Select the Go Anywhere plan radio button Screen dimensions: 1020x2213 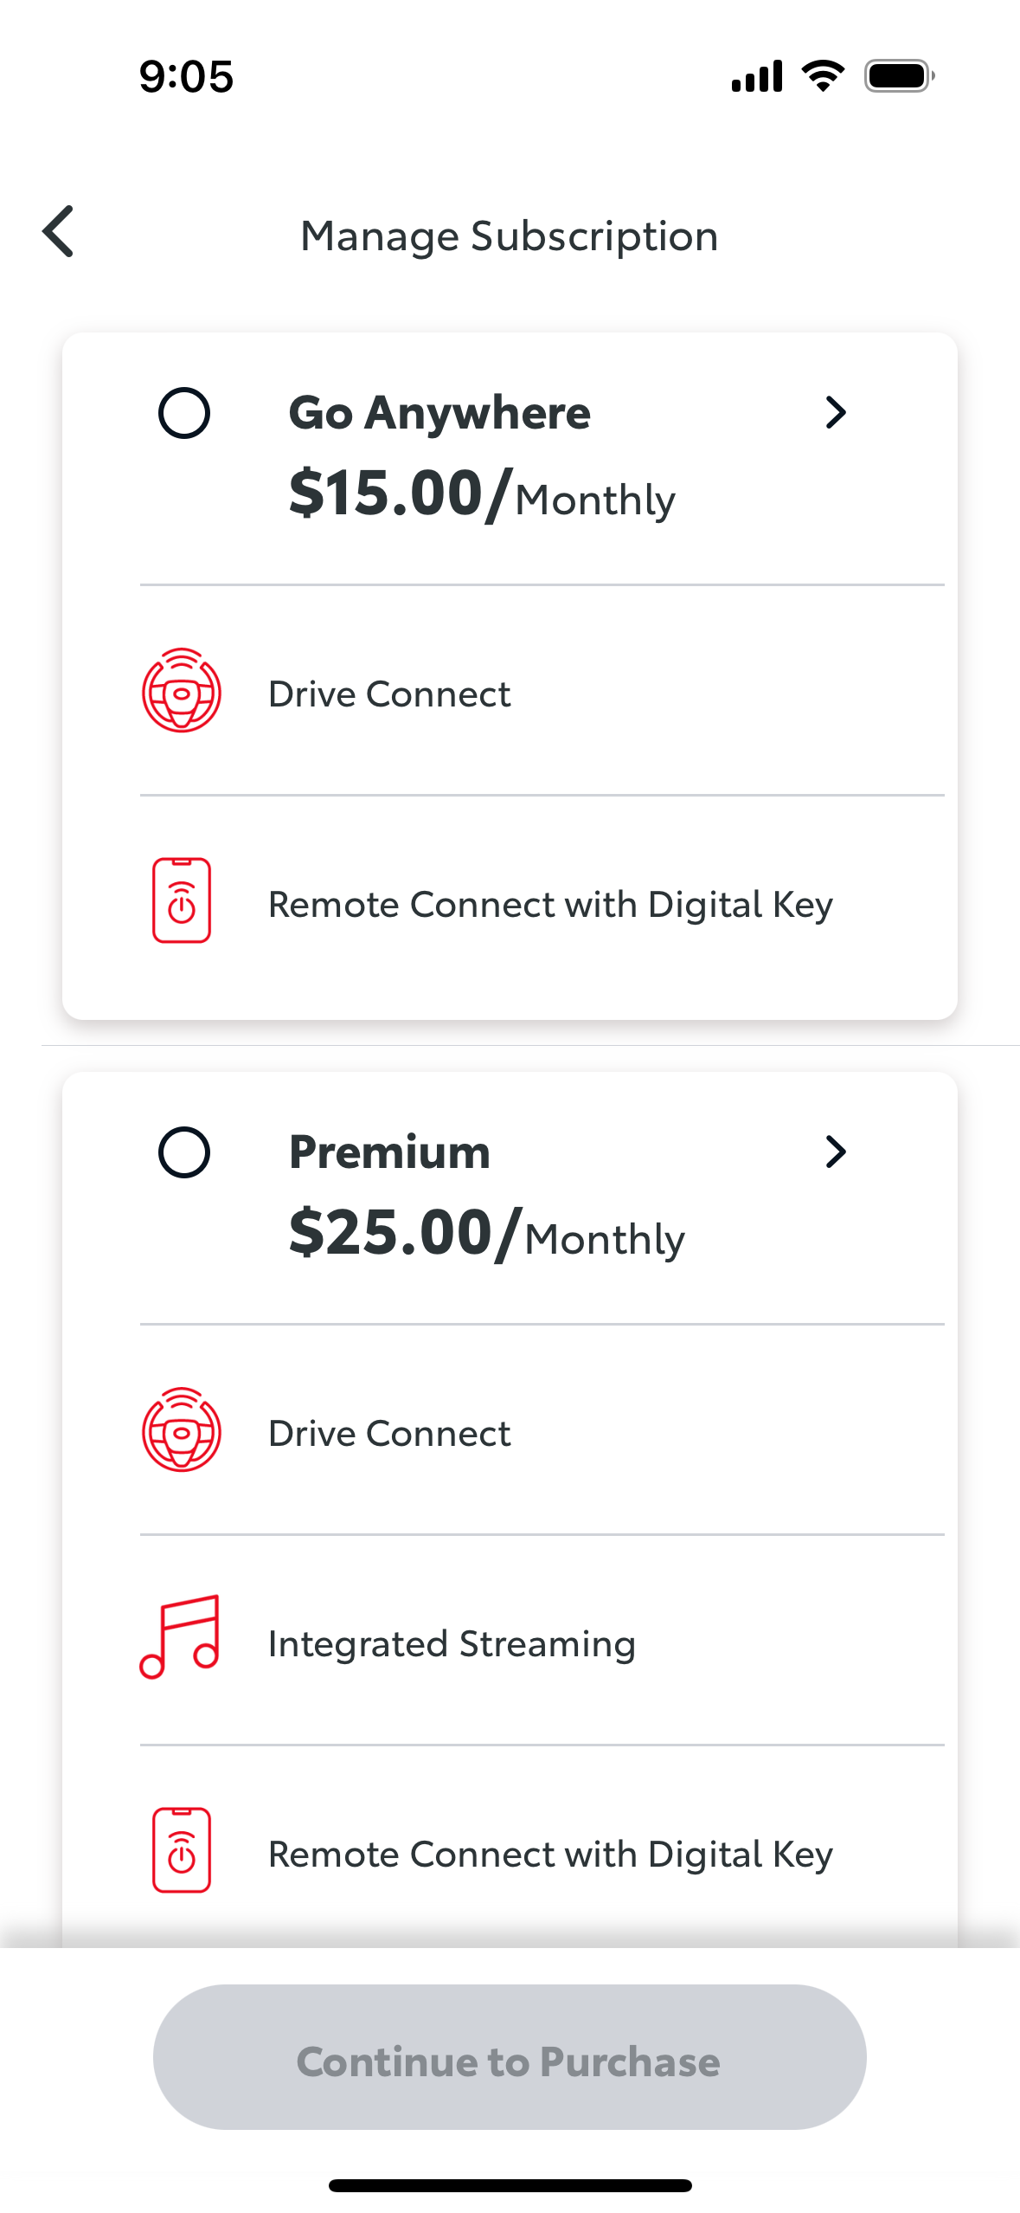184,413
